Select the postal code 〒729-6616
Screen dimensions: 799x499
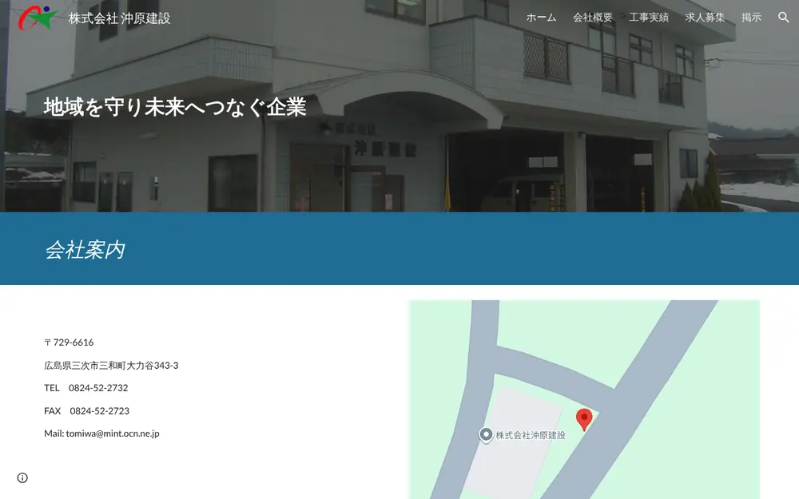(69, 343)
